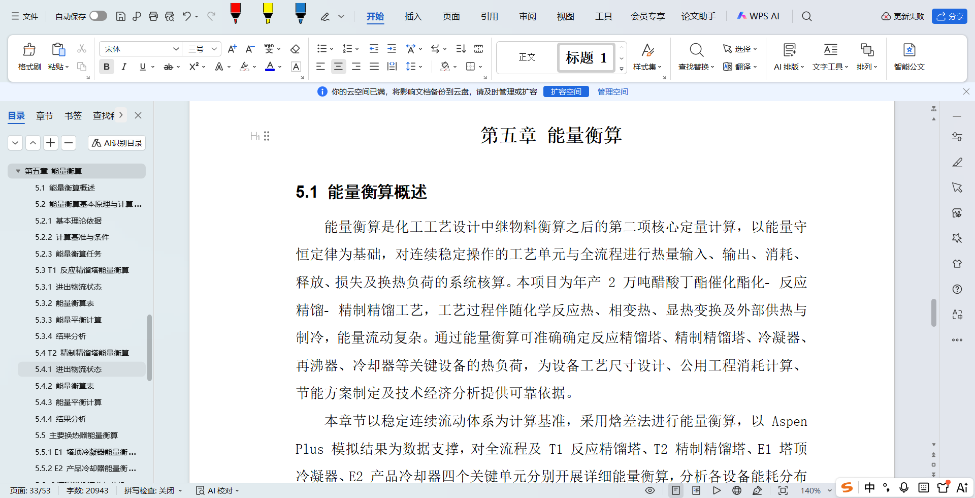Viewport: 975px width, 498px height.
Task: Click the undo arrow icon
Action: click(186, 16)
